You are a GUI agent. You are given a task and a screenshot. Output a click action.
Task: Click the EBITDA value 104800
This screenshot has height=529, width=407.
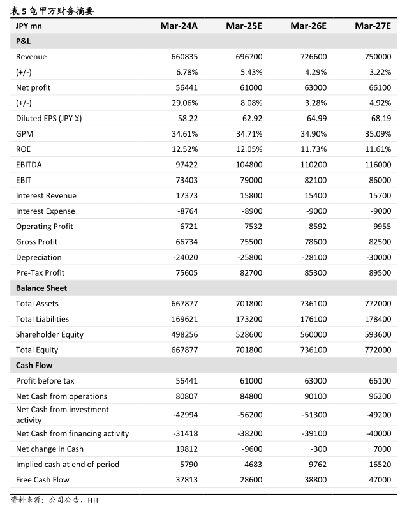pyautogui.click(x=249, y=165)
